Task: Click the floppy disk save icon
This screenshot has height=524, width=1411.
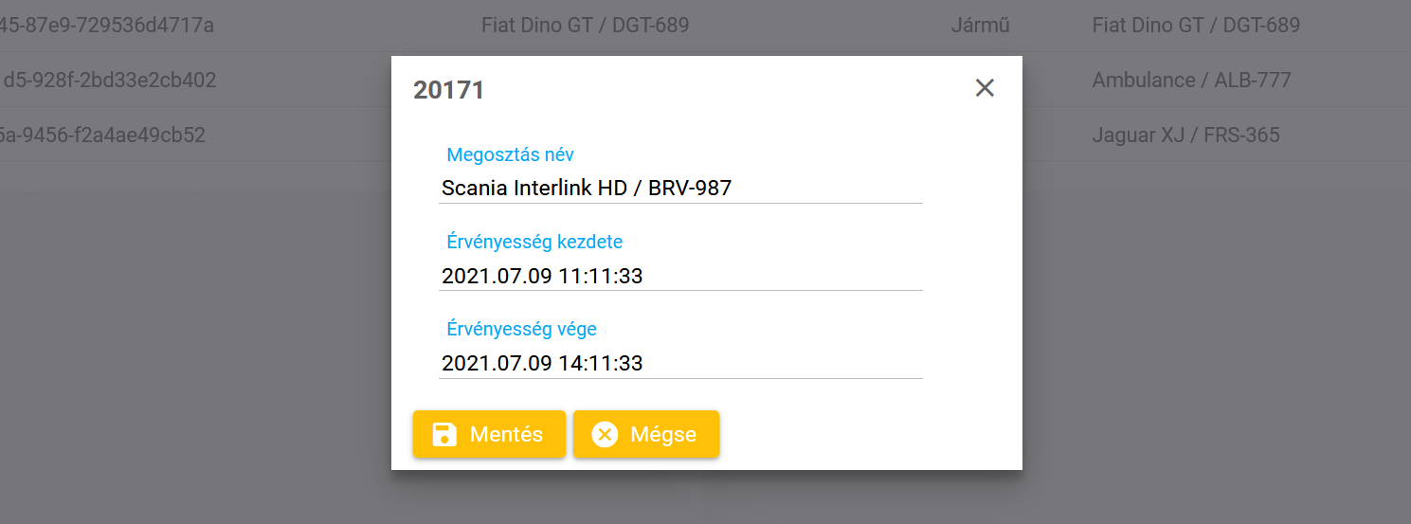Action: tap(443, 435)
